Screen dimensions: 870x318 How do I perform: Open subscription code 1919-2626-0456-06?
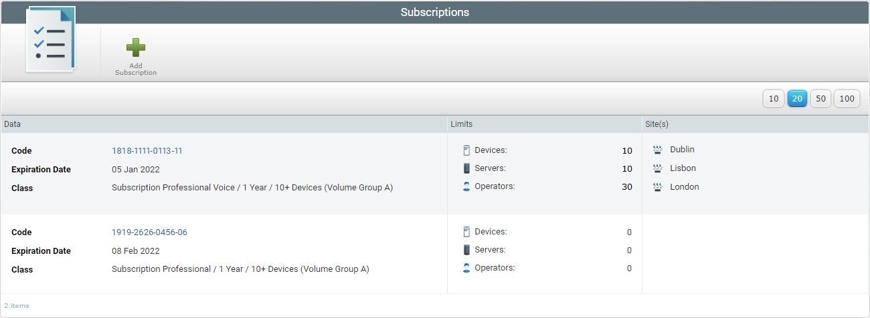[149, 232]
